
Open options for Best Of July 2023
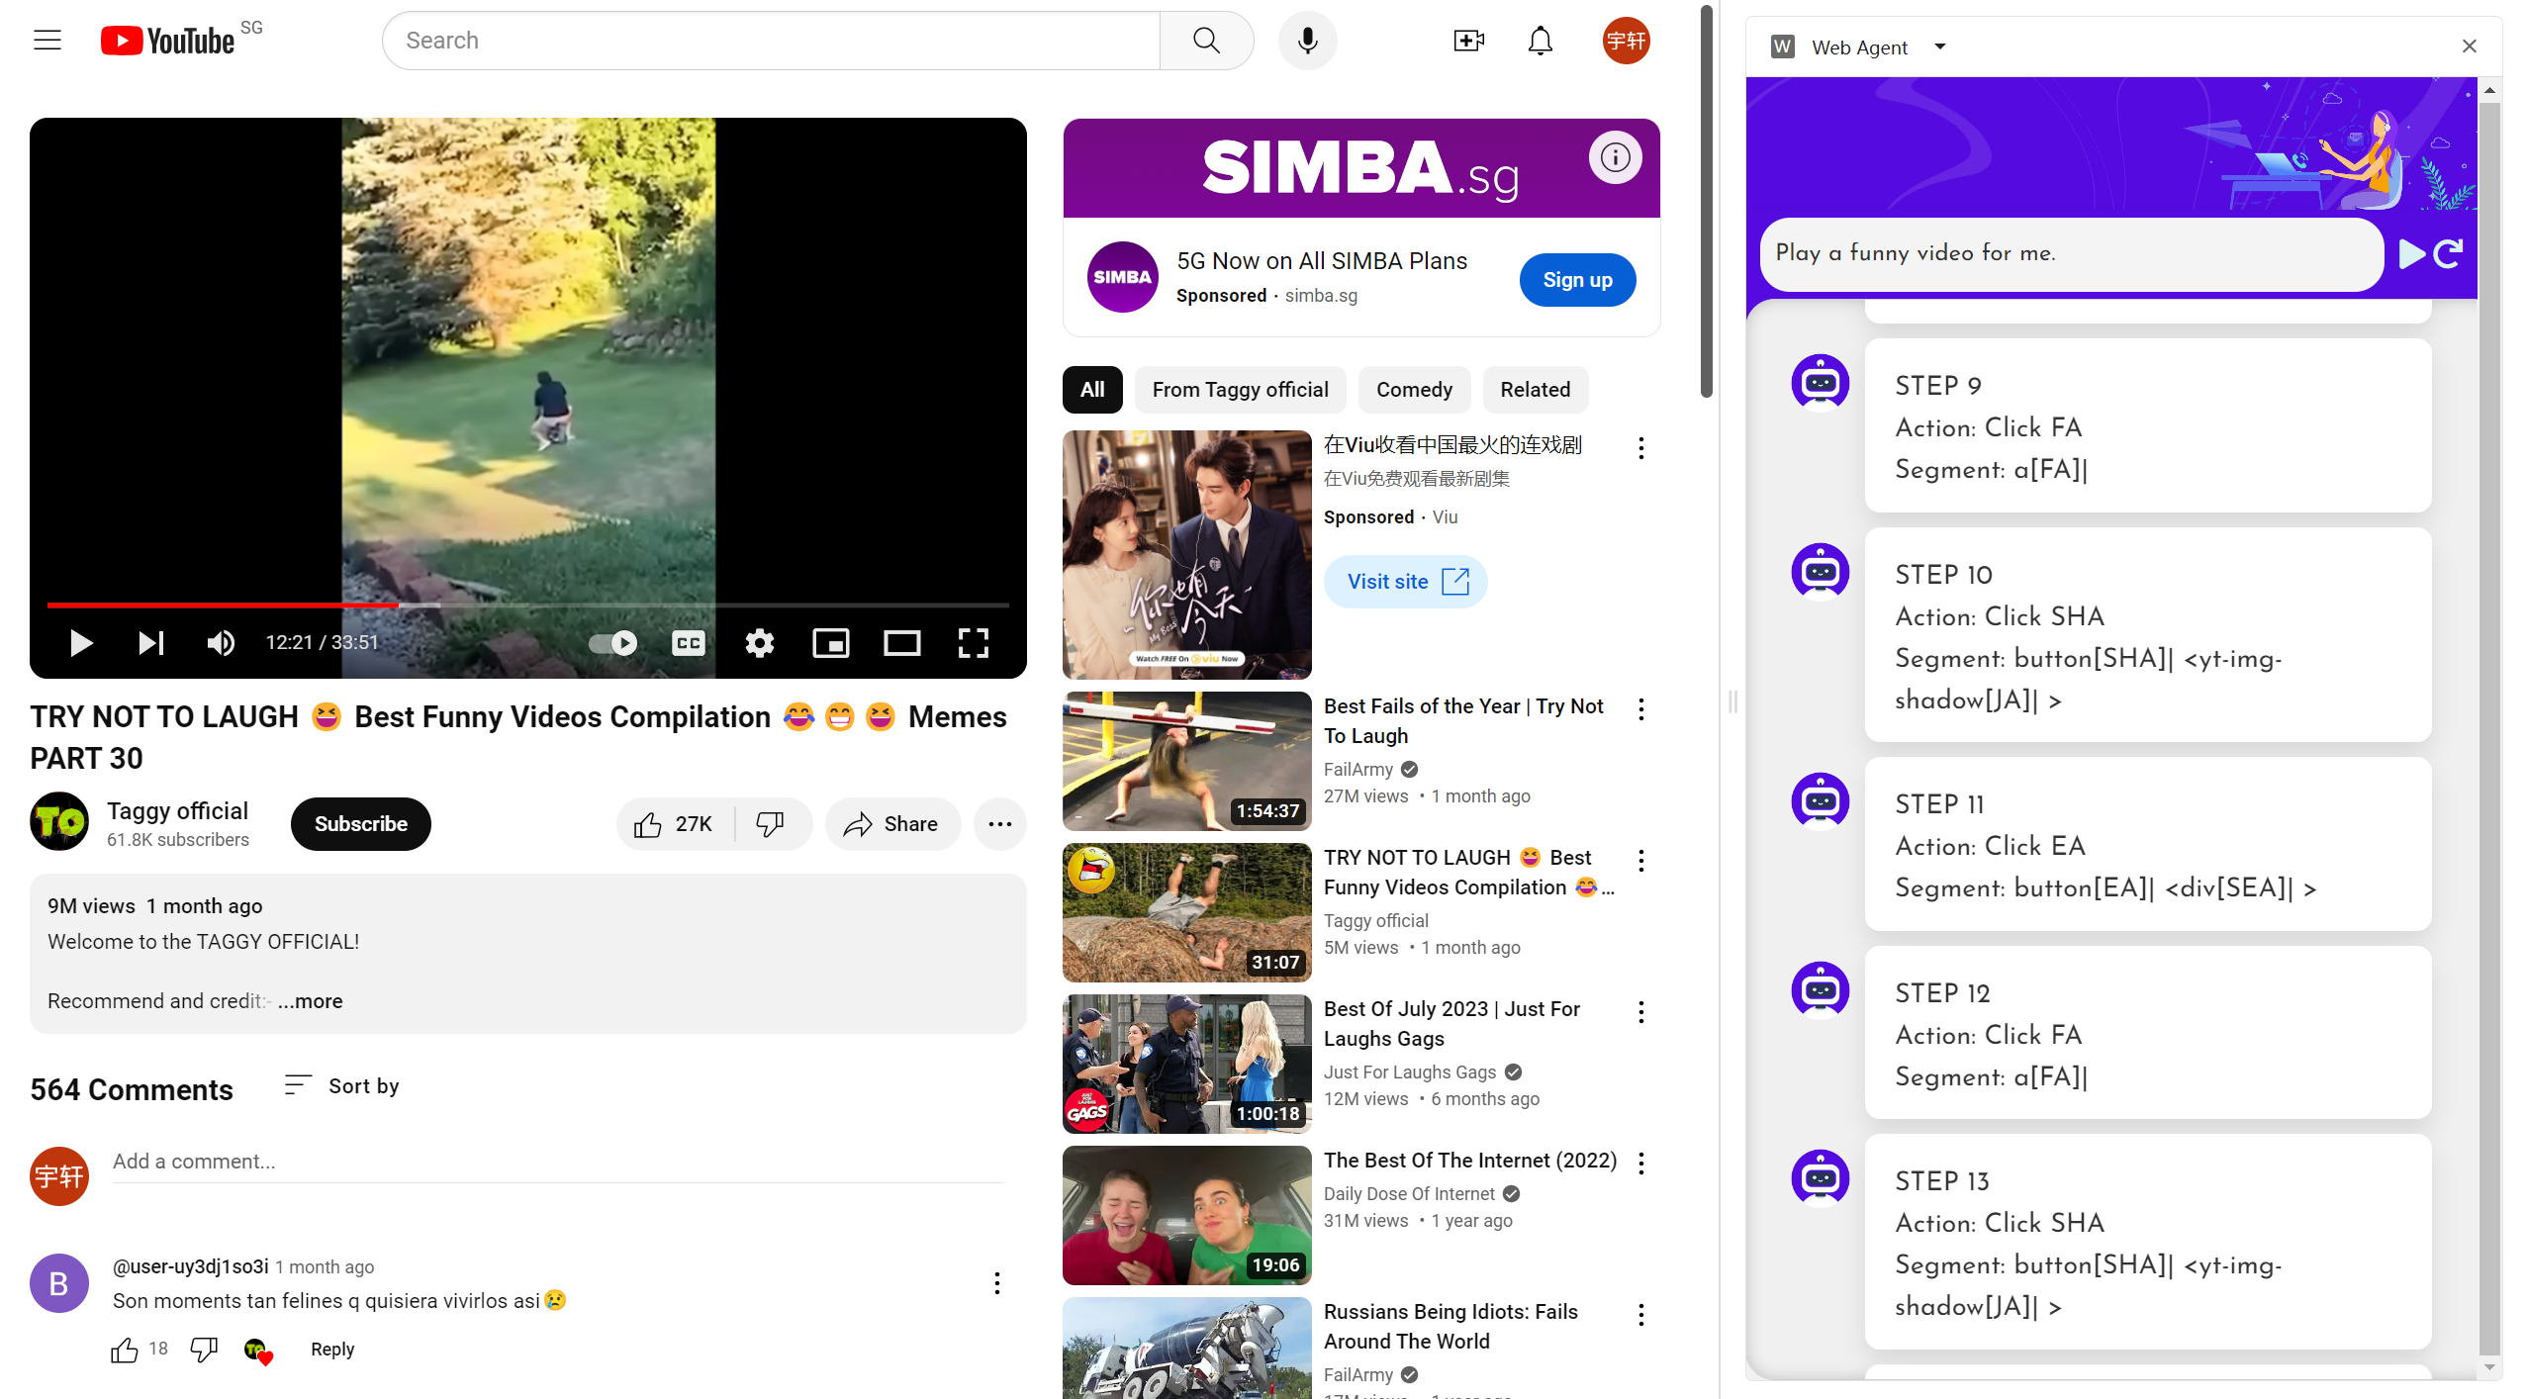coord(1641,1012)
